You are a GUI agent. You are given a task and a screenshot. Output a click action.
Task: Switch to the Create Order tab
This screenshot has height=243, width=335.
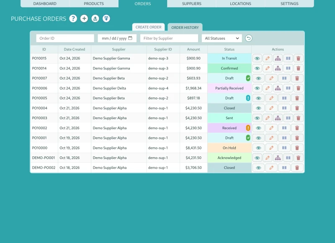point(149,27)
